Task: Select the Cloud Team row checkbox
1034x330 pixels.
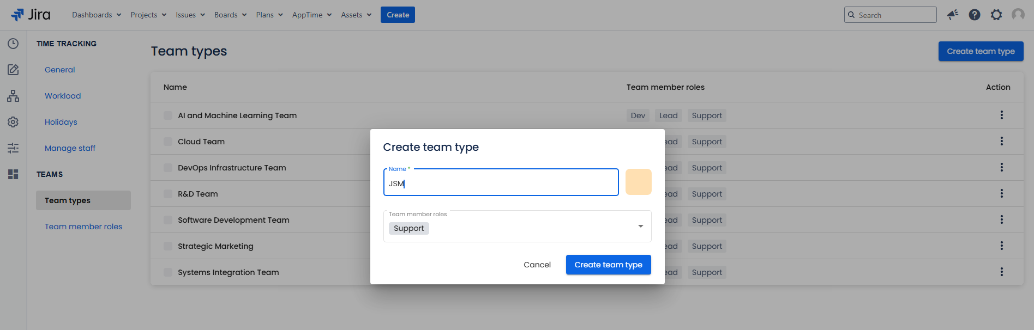Action: click(x=168, y=142)
